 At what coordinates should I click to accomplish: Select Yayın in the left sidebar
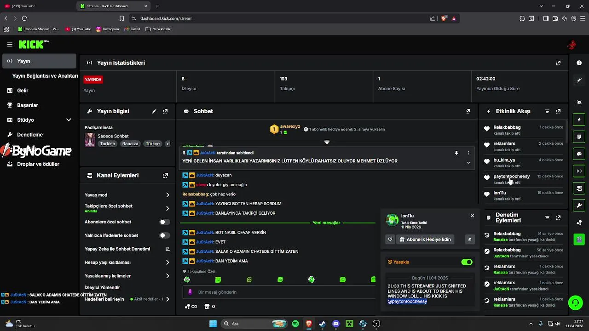[x=39, y=61]
